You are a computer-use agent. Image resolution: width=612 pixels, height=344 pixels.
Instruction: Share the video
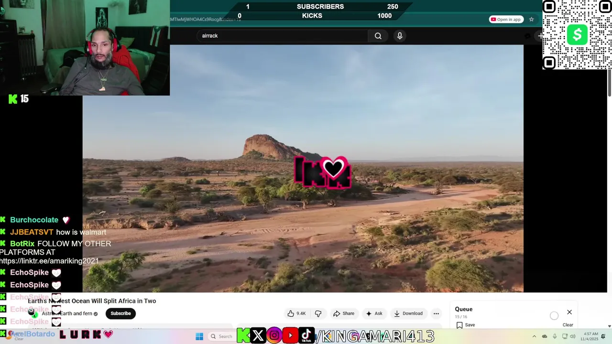(344, 313)
